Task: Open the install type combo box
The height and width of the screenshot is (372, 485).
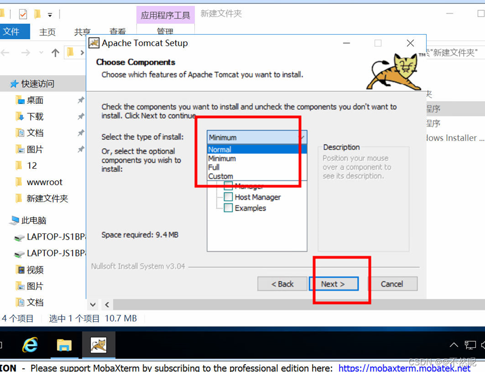Action: (257, 137)
